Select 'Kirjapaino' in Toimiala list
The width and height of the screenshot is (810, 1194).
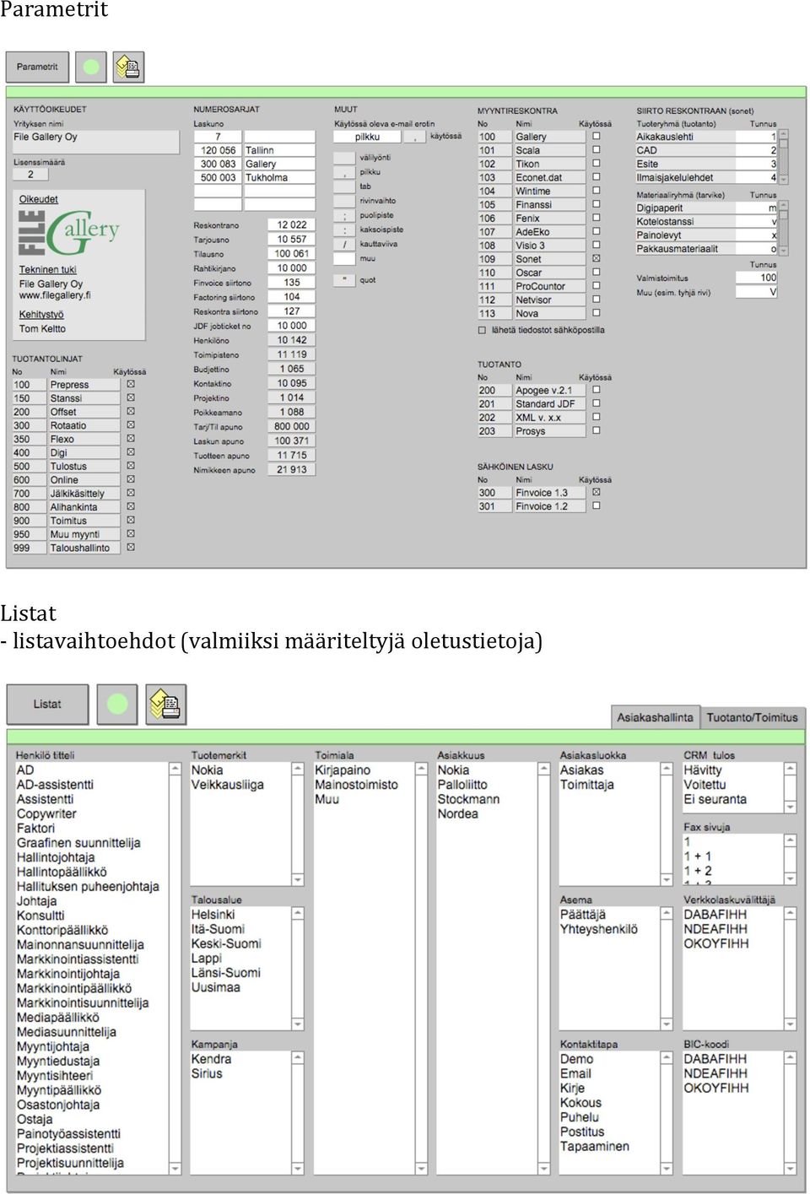[343, 770]
